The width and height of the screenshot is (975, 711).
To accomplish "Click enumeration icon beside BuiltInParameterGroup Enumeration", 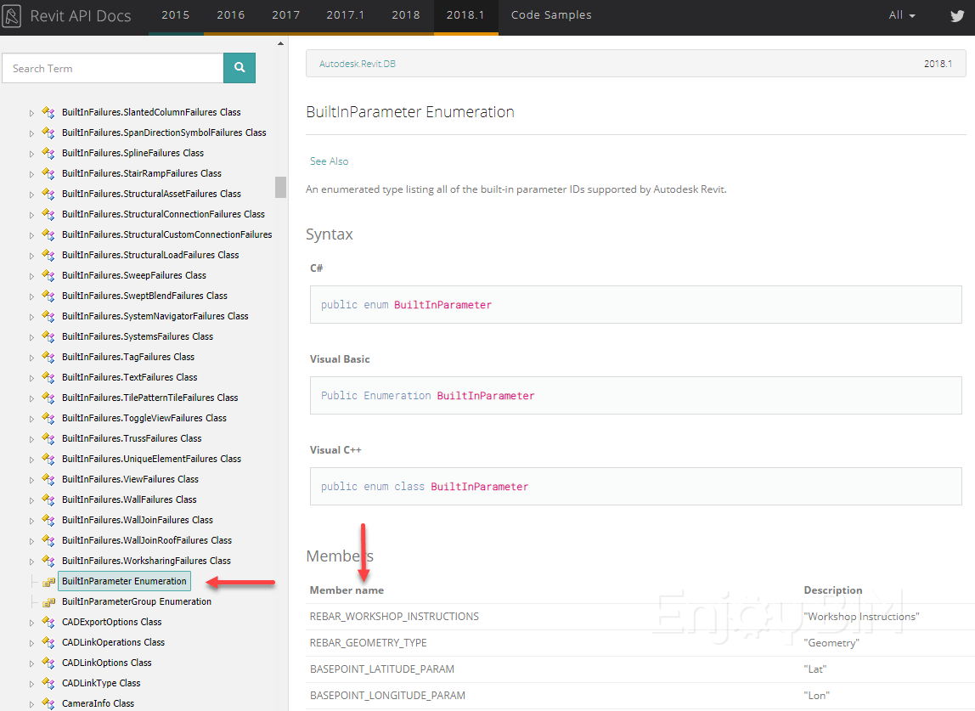I will [48, 602].
